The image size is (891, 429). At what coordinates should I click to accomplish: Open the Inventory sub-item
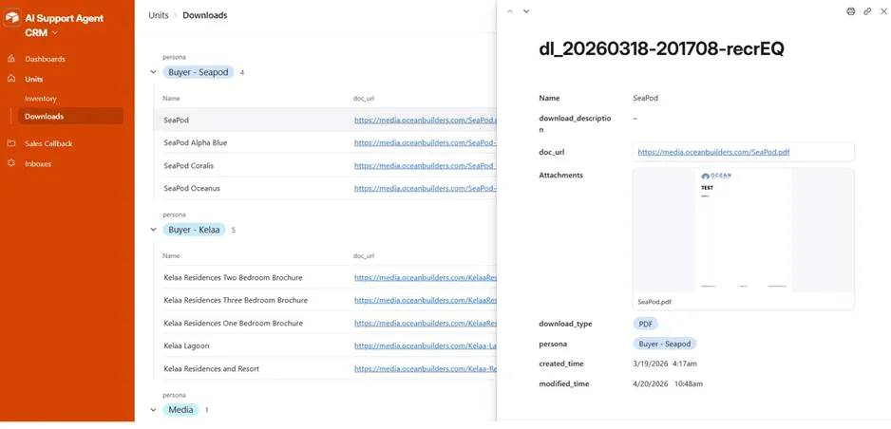tap(41, 99)
